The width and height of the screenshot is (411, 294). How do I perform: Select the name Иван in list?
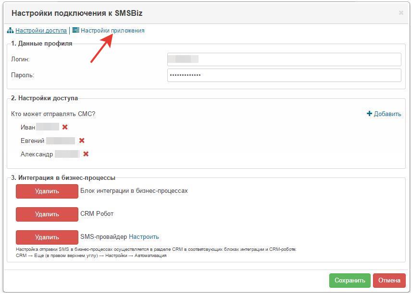28,128
